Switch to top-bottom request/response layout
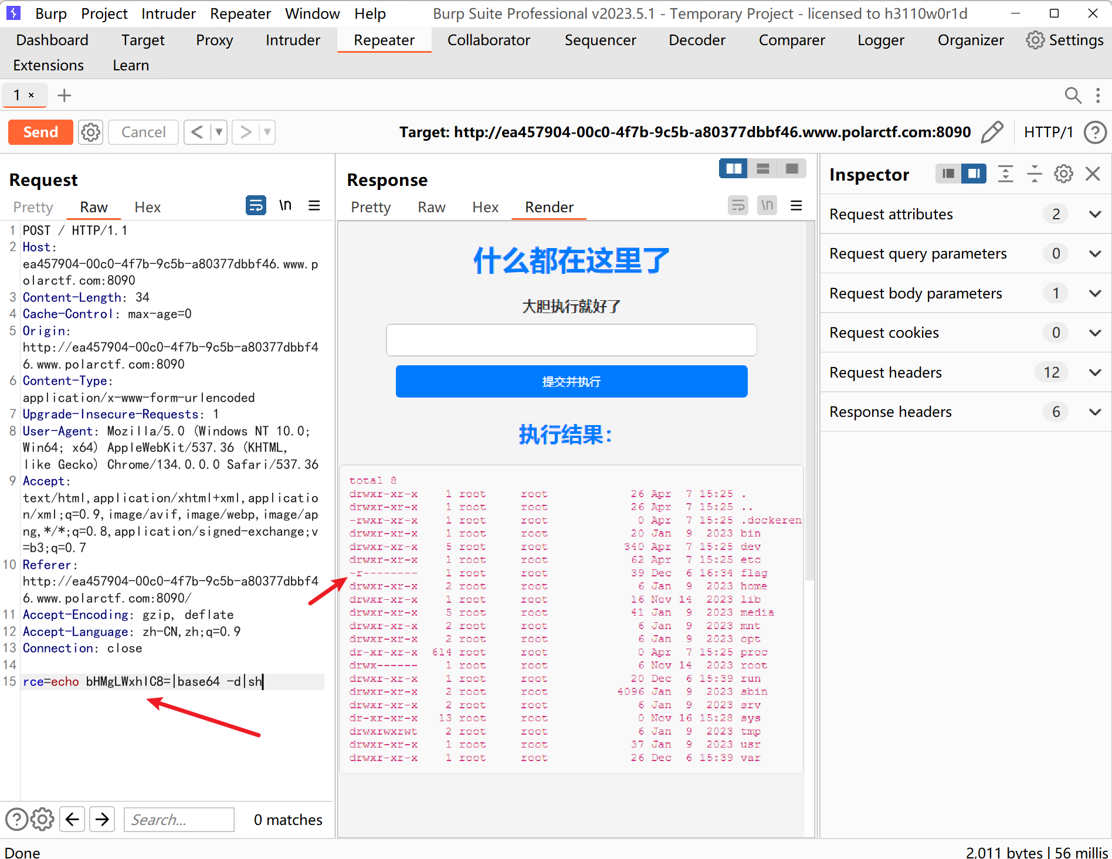Image resolution: width=1112 pixels, height=859 pixels. [x=763, y=169]
